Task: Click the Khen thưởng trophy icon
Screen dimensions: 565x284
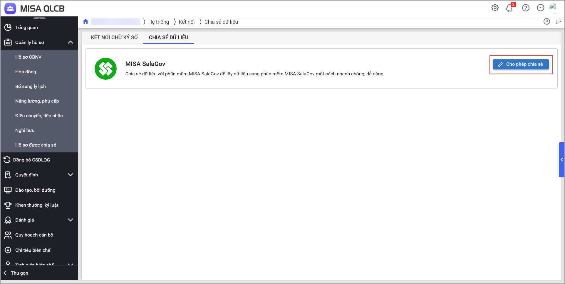Action: pos(8,205)
